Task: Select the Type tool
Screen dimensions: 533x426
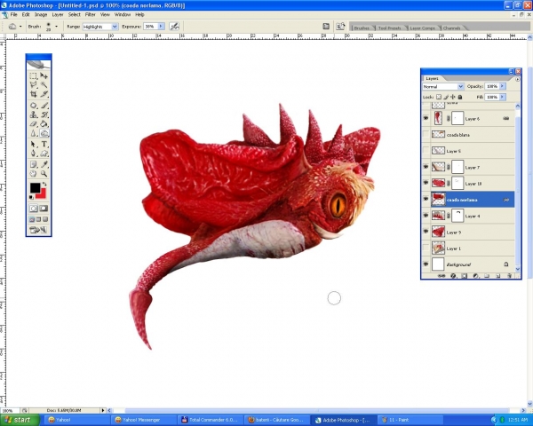Action: click(x=44, y=144)
